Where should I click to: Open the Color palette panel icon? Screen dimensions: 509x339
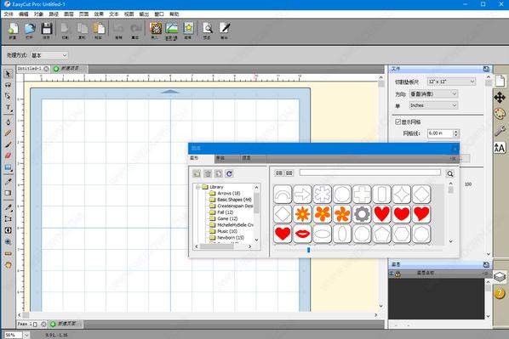coord(500,114)
